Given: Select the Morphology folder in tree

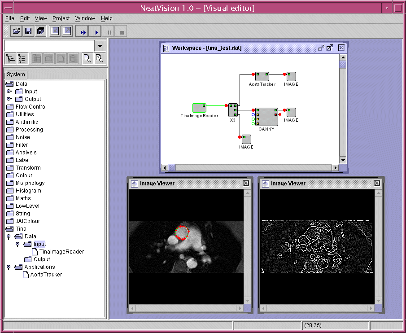Looking at the screenshot, I should [x=30, y=183].
